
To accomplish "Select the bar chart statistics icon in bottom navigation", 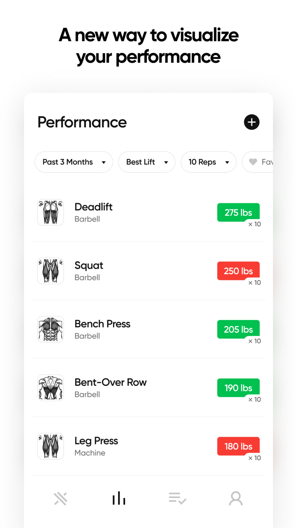I will pyautogui.click(x=119, y=498).
